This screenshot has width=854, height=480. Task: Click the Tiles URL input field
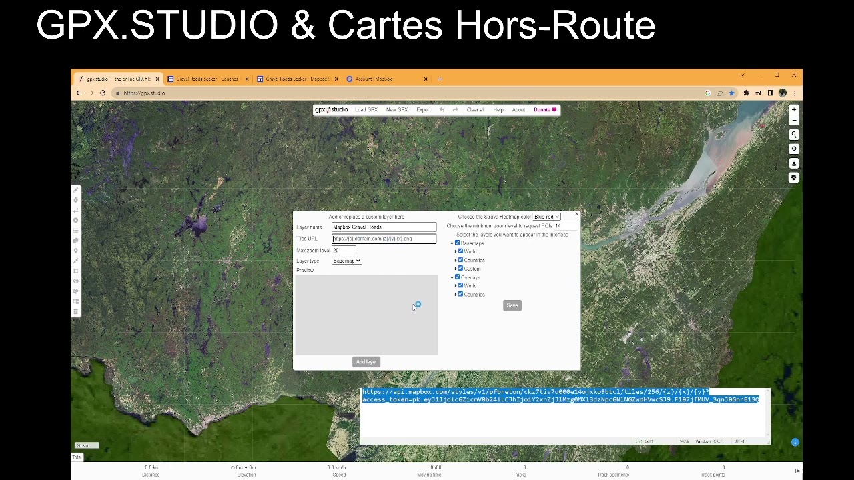tap(384, 239)
